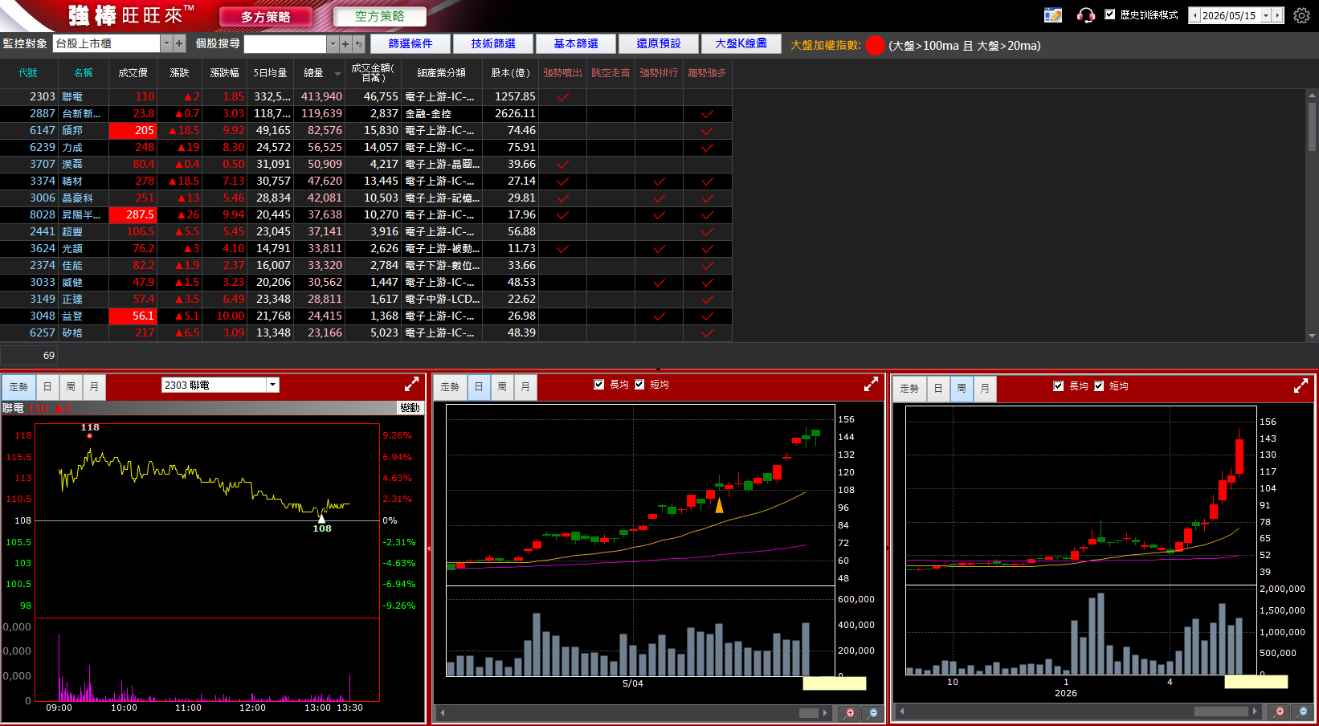Switch to 周 tab in intraday panel
This screenshot has height=726, width=1319.
(x=71, y=387)
